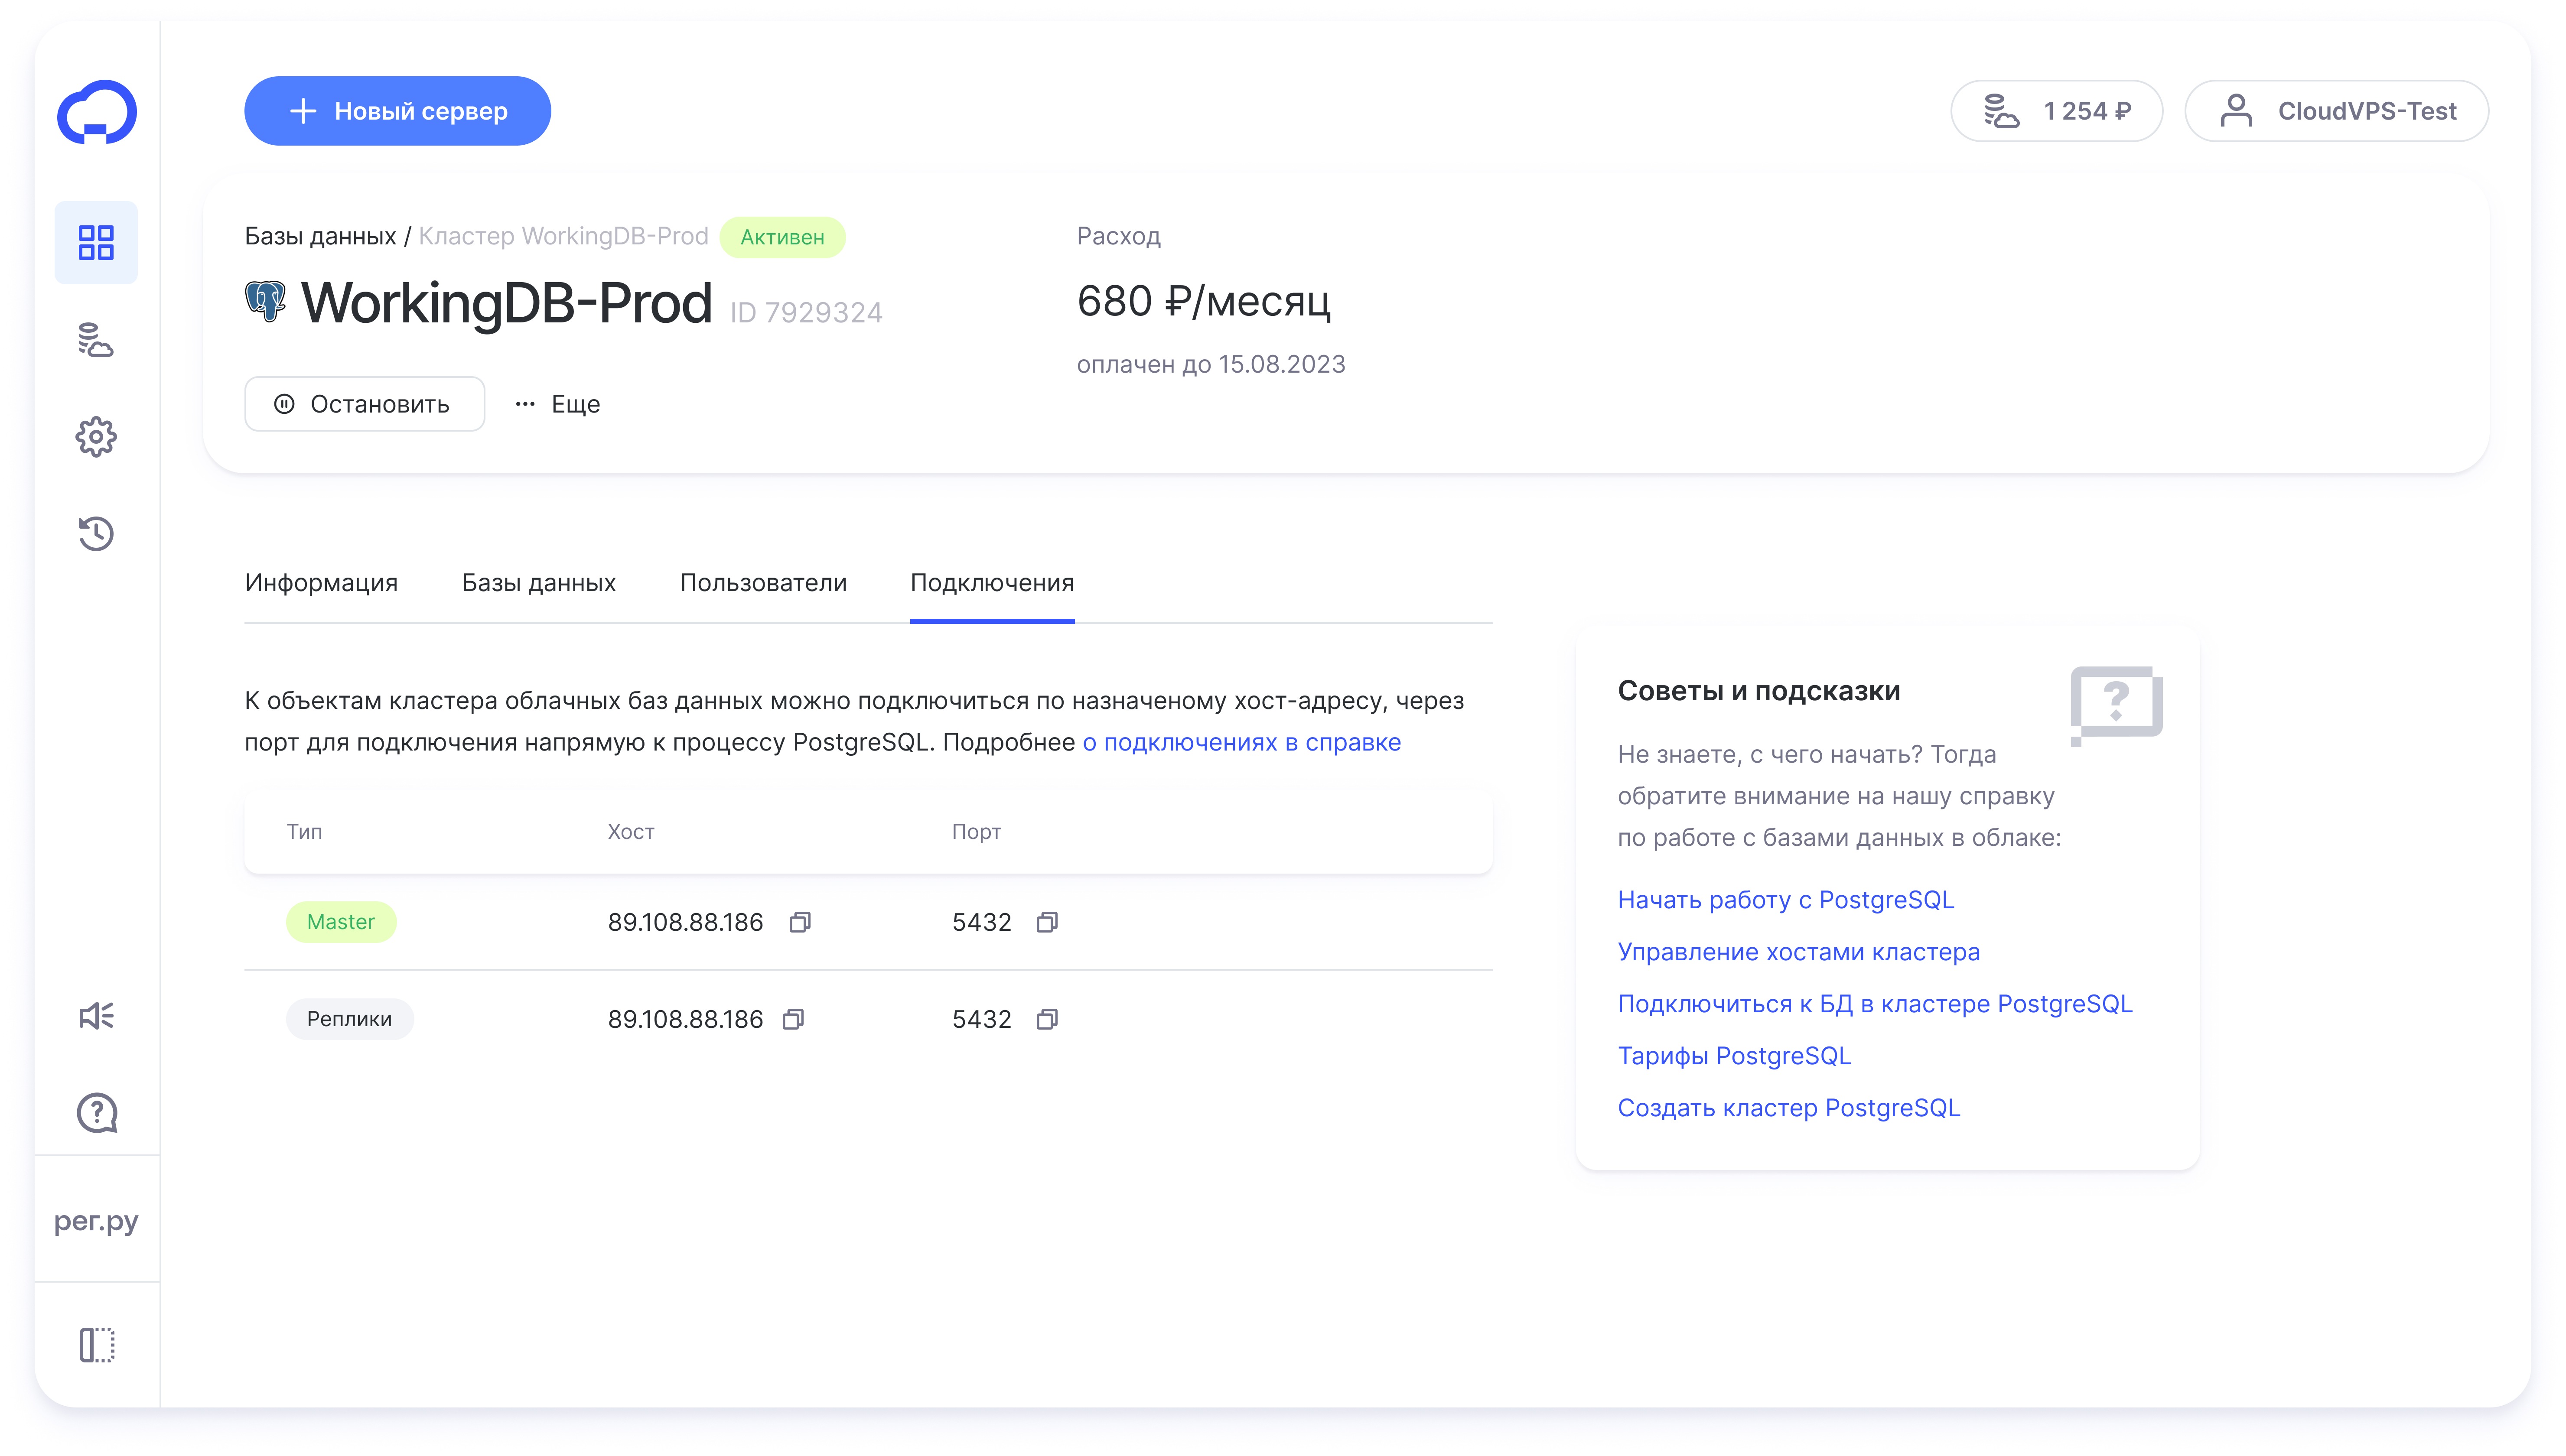Click the 680 ₽/месяц cost value
The width and height of the screenshot is (2566, 1456).
pos(1204,301)
